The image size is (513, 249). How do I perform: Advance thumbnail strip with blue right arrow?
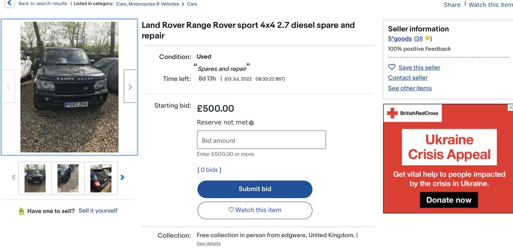[x=122, y=177]
